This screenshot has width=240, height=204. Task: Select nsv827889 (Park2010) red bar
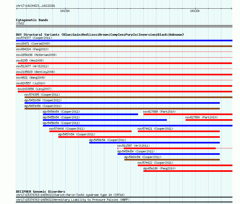[x=188, y=114]
